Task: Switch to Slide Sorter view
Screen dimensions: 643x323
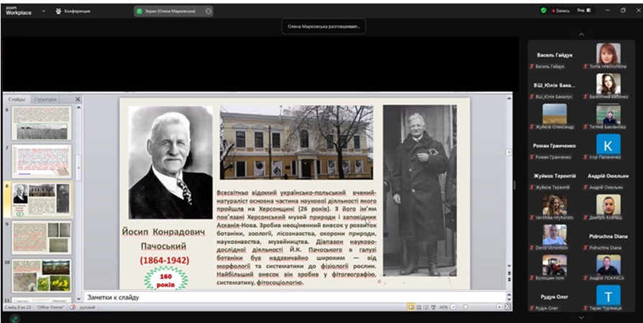Action: (x=419, y=307)
